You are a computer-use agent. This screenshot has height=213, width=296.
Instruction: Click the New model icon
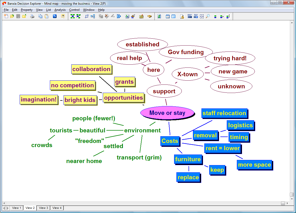[x=6, y=16]
